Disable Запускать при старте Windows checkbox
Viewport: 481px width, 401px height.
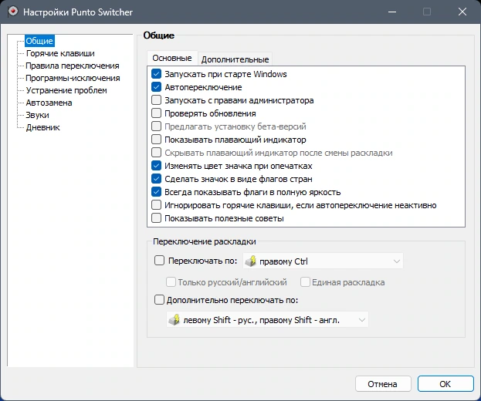tap(156, 74)
